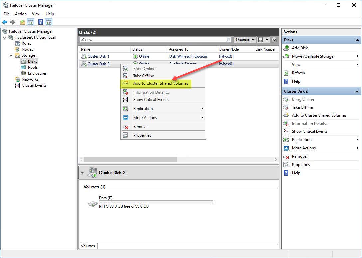Switch to the Volumes tab
The height and width of the screenshot is (258, 362).
(88, 246)
